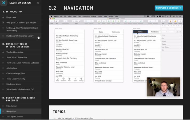Open 'Building a UX Reference Library' lesson
Image resolution: width=190 pixels, height=120 pixels.
tap(21, 36)
